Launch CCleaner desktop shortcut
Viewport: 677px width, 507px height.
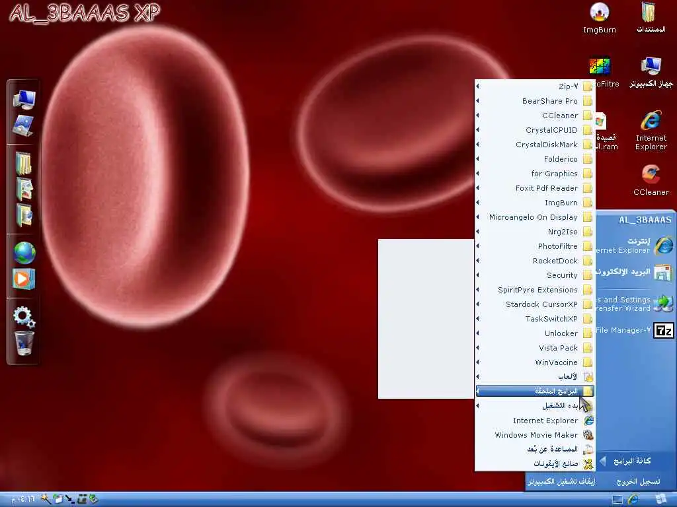(651, 180)
